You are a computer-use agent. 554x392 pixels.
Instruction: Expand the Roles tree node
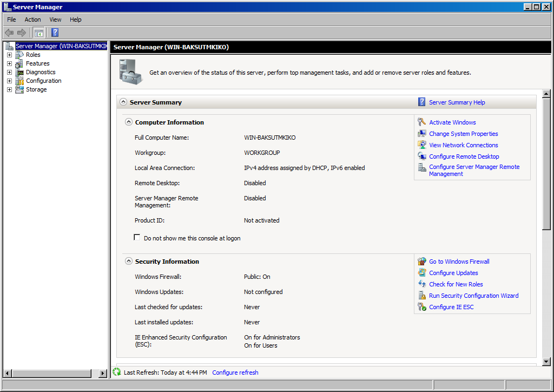click(9, 55)
